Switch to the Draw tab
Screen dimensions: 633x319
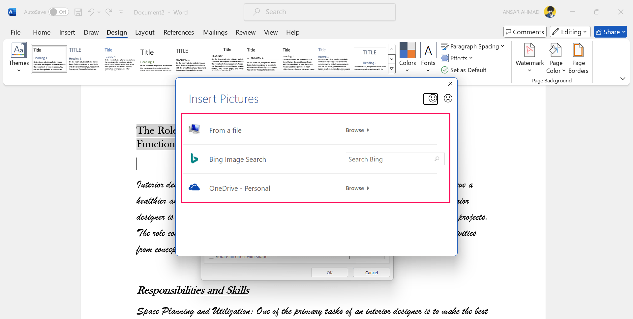tap(91, 32)
